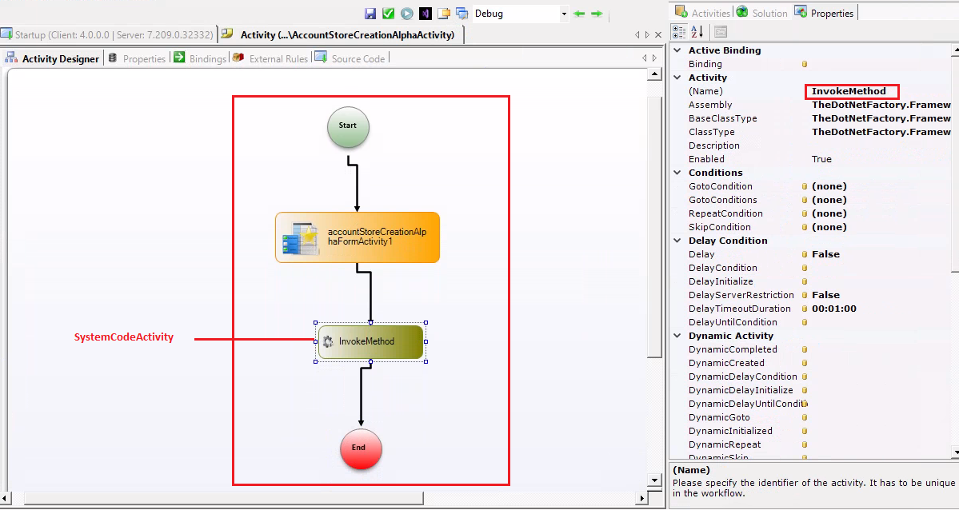
Task: Click the binding icon beside SkipCondition
Action: 805,227
